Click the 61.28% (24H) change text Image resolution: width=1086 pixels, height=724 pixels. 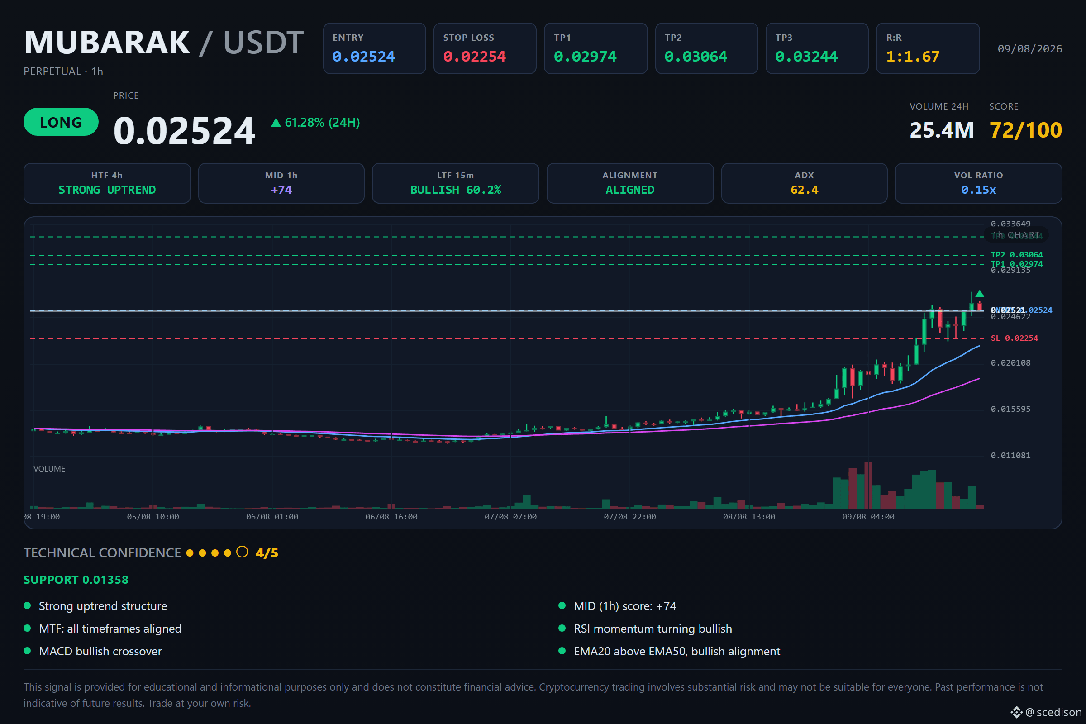pyautogui.click(x=322, y=122)
